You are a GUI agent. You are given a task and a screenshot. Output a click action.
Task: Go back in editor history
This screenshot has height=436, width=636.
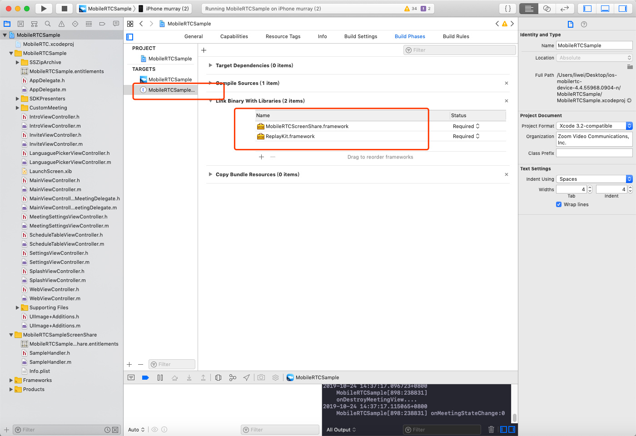pos(141,24)
